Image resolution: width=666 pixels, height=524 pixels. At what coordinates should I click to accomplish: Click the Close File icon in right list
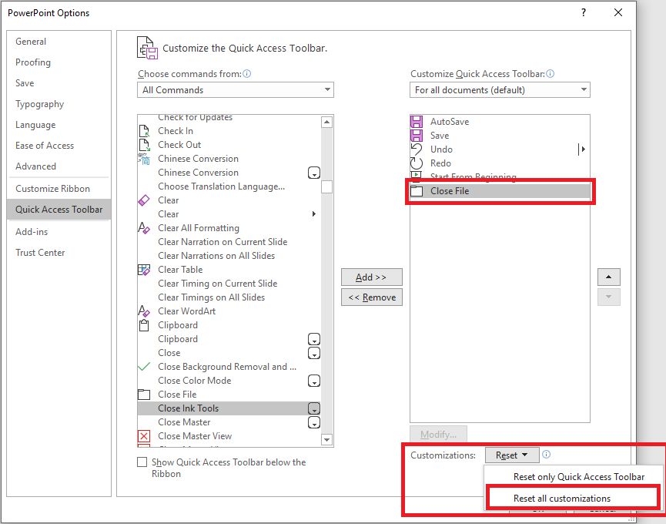(417, 191)
